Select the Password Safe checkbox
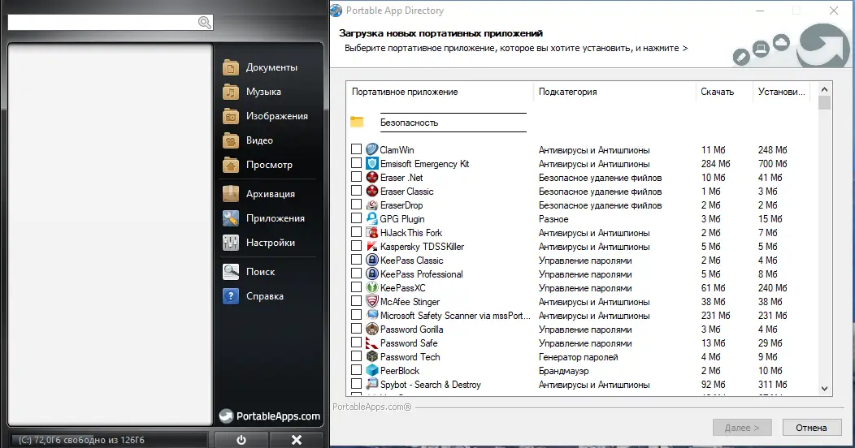 (x=356, y=342)
